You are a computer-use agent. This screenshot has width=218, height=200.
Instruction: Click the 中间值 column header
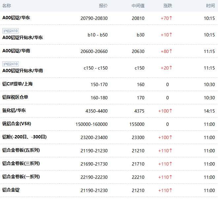click(138, 6)
